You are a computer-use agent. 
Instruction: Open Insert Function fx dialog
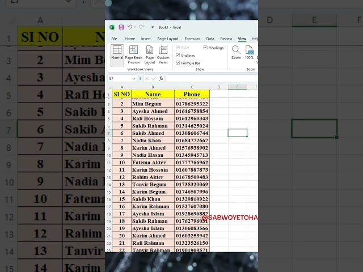pos(161,79)
